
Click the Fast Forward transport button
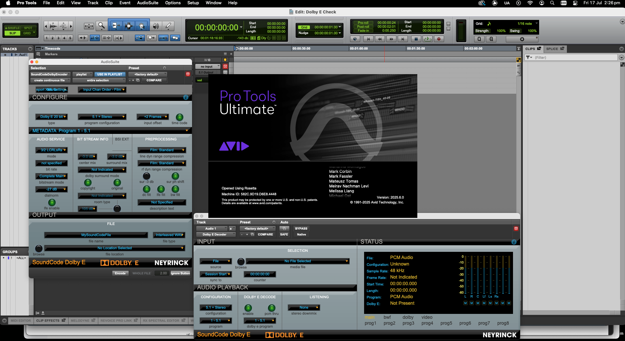(x=391, y=39)
